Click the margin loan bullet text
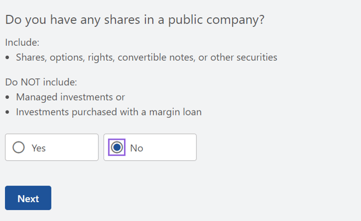The image size is (361, 221). (109, 112)
